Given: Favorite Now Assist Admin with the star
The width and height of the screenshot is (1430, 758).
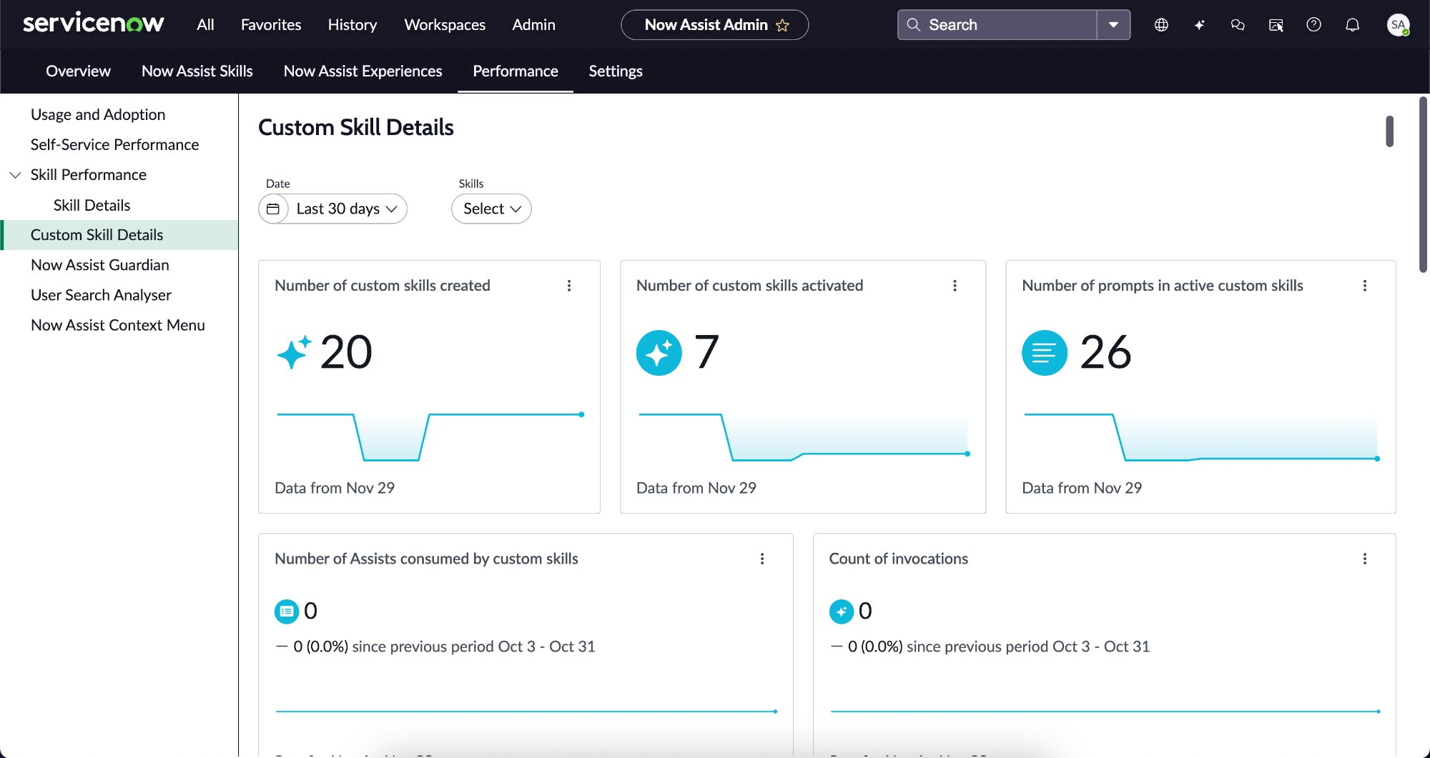Looking at the screenshot, I should pos(783,25).
